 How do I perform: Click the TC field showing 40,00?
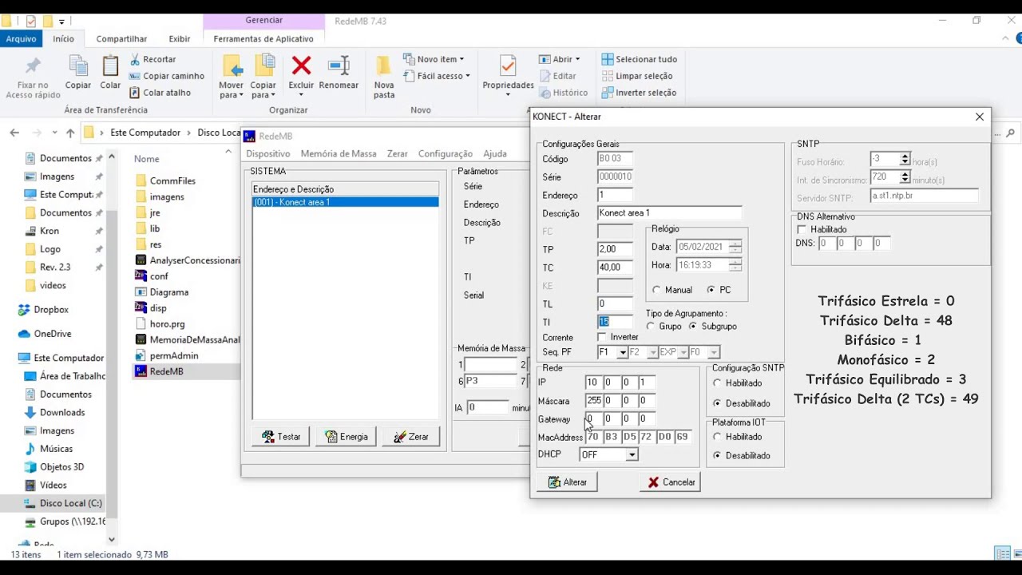pyautogui.click(x=615, y=268)
